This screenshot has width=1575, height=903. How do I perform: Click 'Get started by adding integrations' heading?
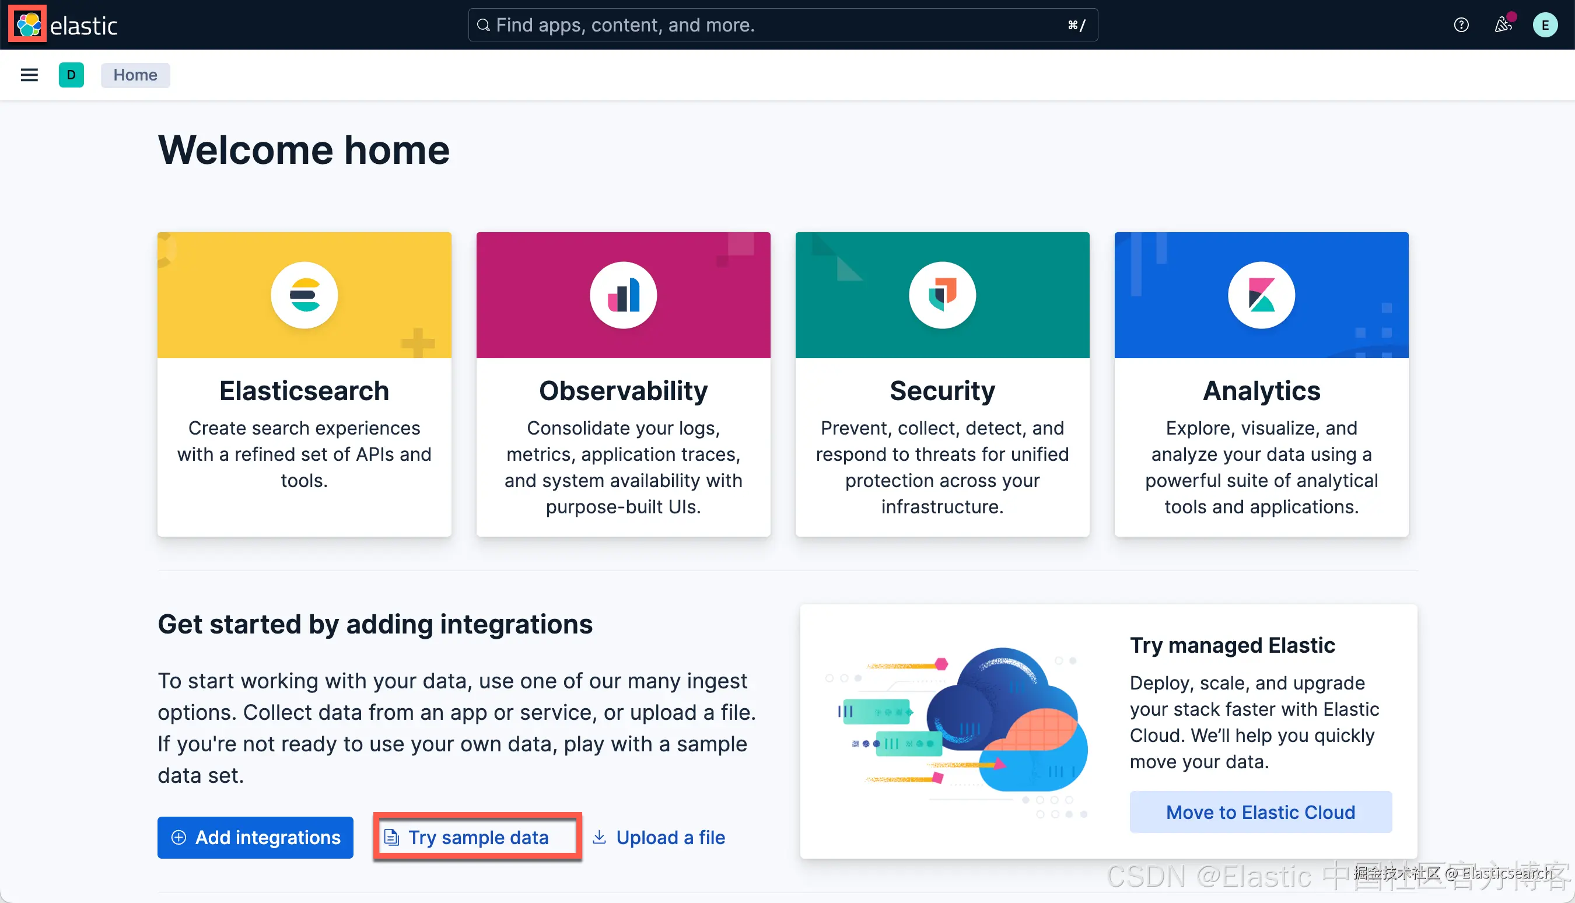tap(375, 624)
